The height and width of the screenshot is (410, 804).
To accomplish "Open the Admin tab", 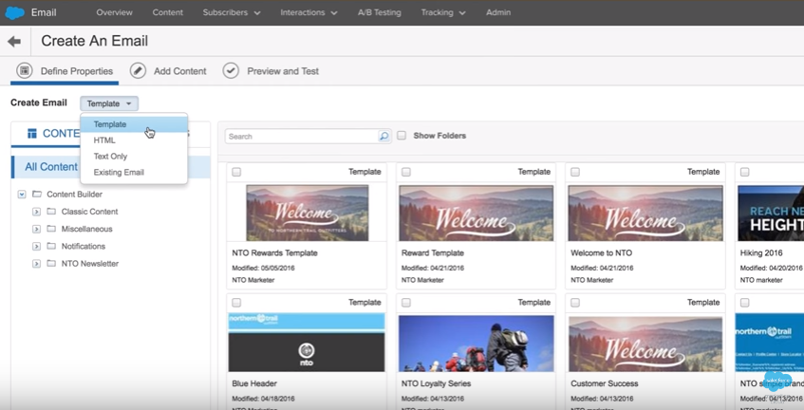I will click(x=498, y=12).
